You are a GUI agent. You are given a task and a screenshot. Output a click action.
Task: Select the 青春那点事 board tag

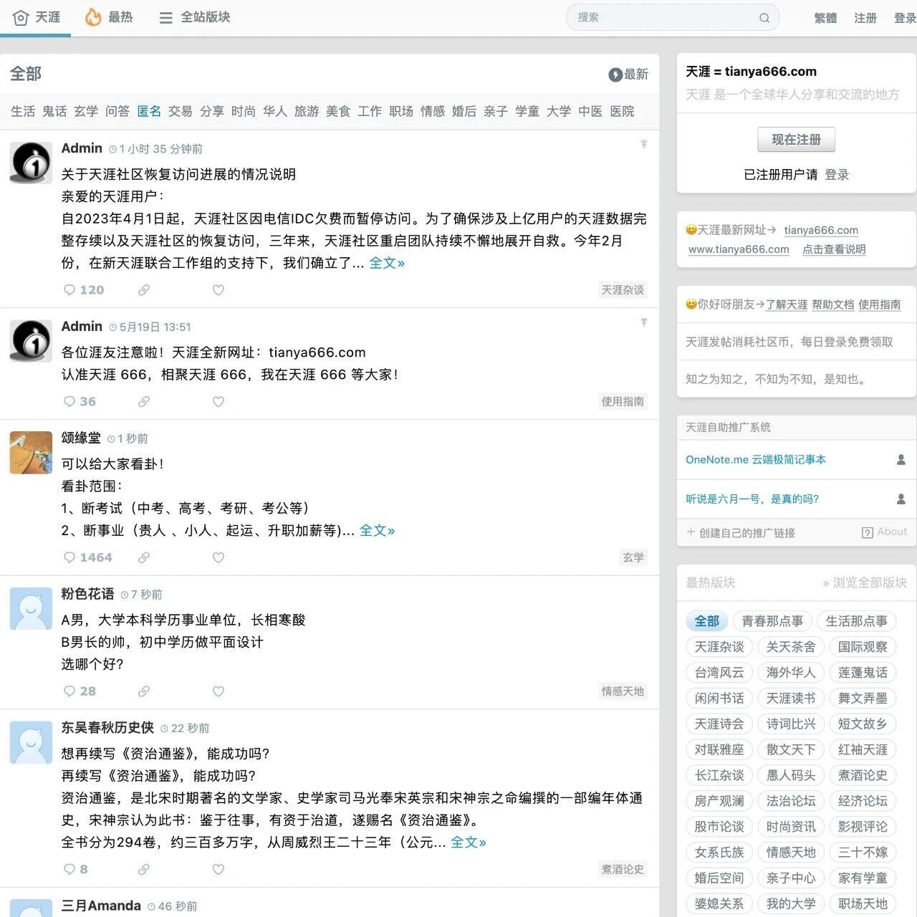(772, 621)
